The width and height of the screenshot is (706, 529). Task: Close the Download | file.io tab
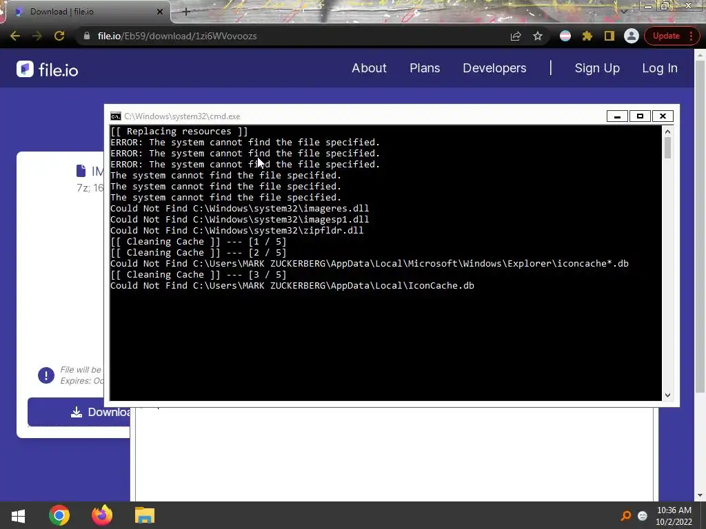click(159, 12)
